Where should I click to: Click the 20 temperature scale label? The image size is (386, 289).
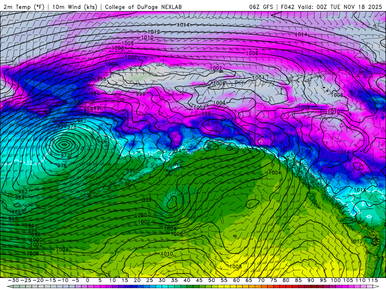tap(137, 280)
